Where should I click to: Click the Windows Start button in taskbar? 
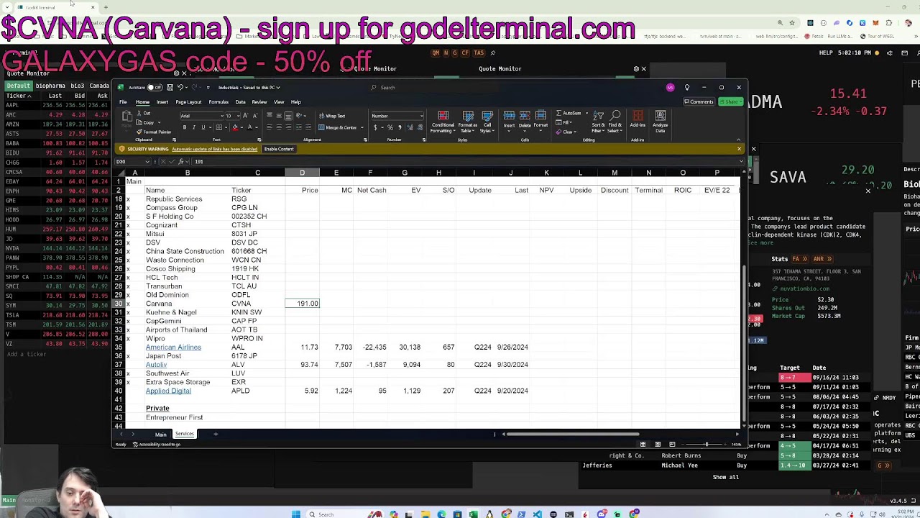pyautogui.click(x=295, y=514)
